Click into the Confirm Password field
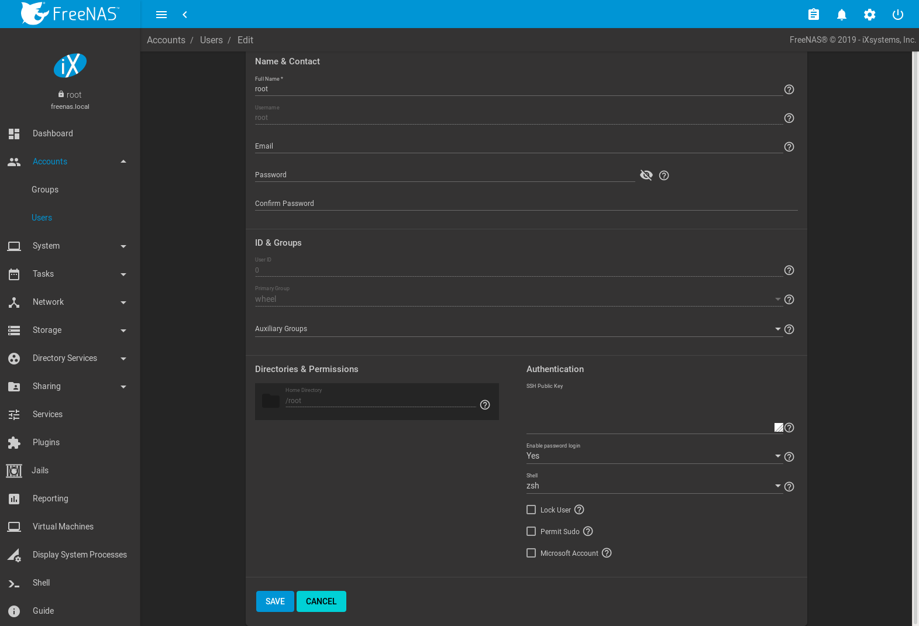The width and height of the screenshot is (919, 626). coord(526,204)
